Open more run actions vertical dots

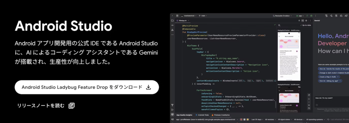[x=315, y=16]
